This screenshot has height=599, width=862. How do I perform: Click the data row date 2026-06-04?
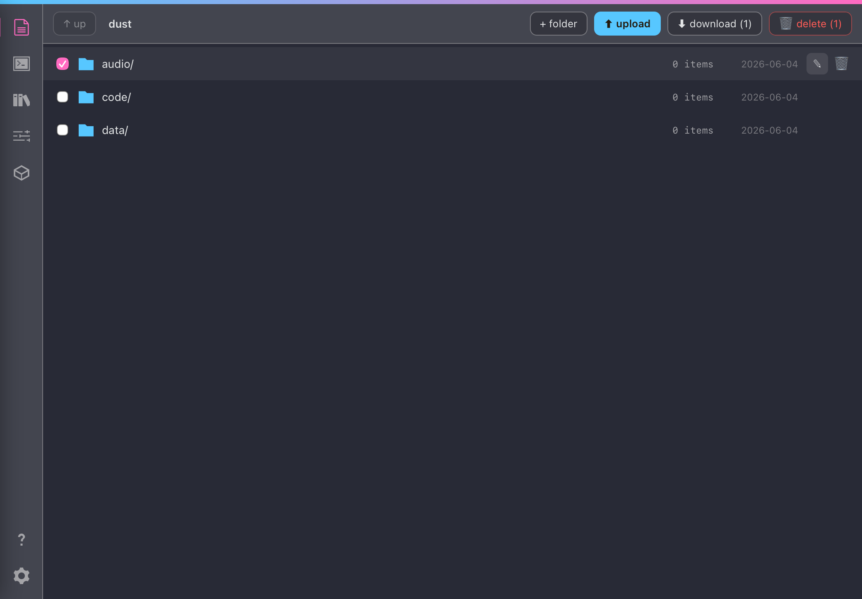[x=769, y=130]
